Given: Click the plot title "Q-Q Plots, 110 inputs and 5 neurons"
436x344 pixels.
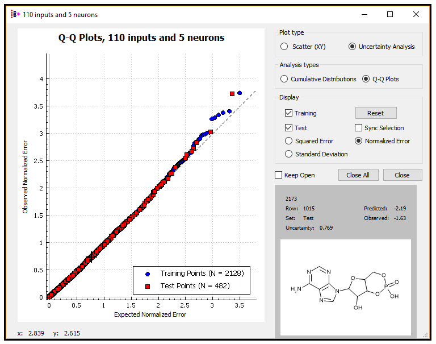Looking at the screenshot, I should pyautogui.click(x=141, y=38).
